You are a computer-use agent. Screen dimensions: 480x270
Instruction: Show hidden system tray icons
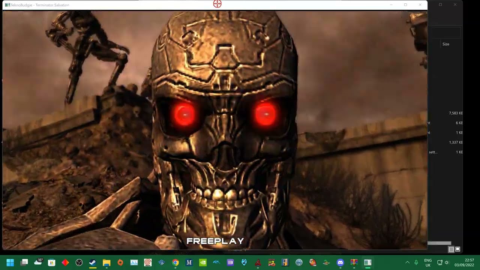pos(407,262)
